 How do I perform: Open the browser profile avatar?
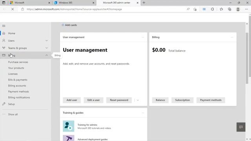[x=238, y=9]
